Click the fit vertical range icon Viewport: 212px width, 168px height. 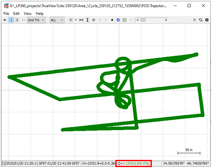(x=88, y=20)
